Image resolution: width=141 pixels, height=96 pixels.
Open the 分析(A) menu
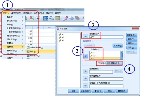point(6,13)
